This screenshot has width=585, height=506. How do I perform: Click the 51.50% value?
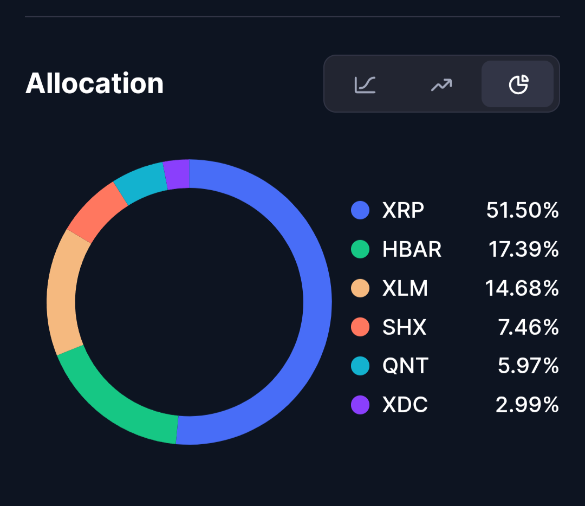tap(522, 210)
